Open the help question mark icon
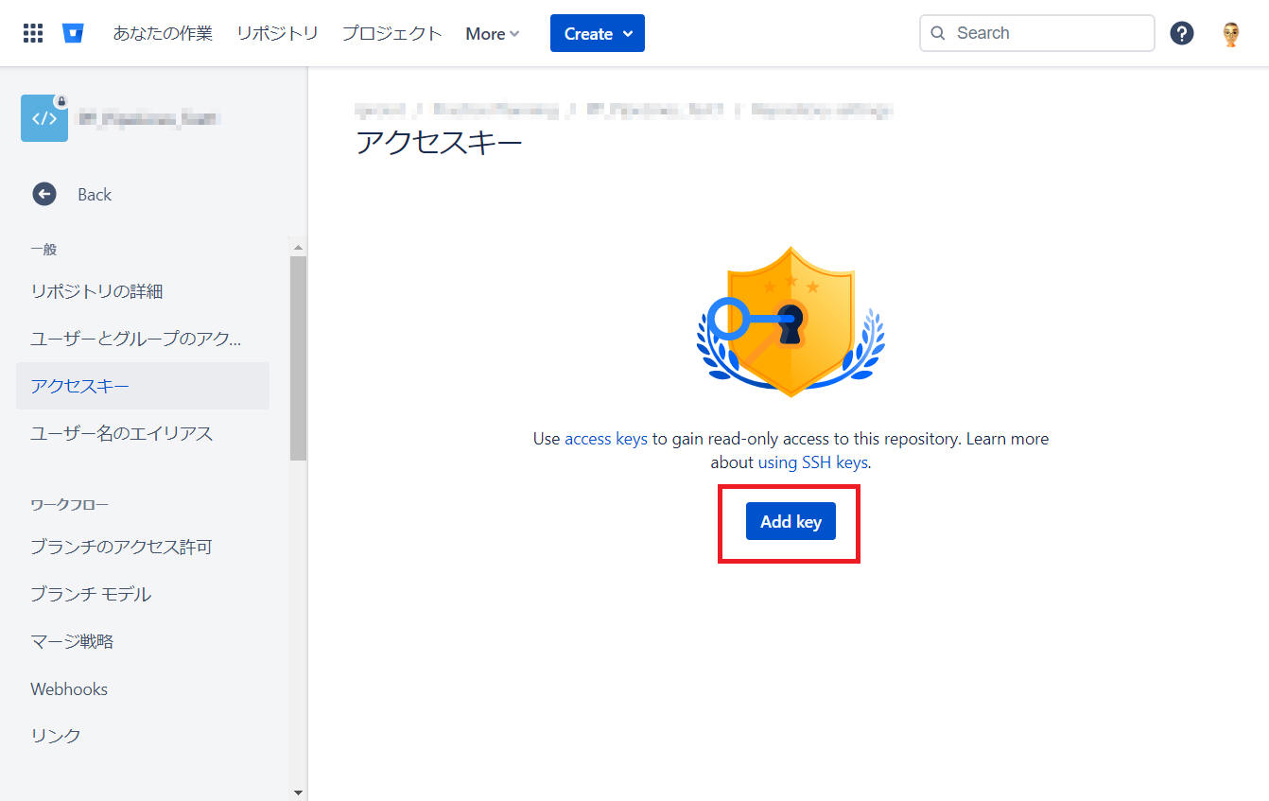This screenshot has width=1269, height=801. (x=1181, y=33)
